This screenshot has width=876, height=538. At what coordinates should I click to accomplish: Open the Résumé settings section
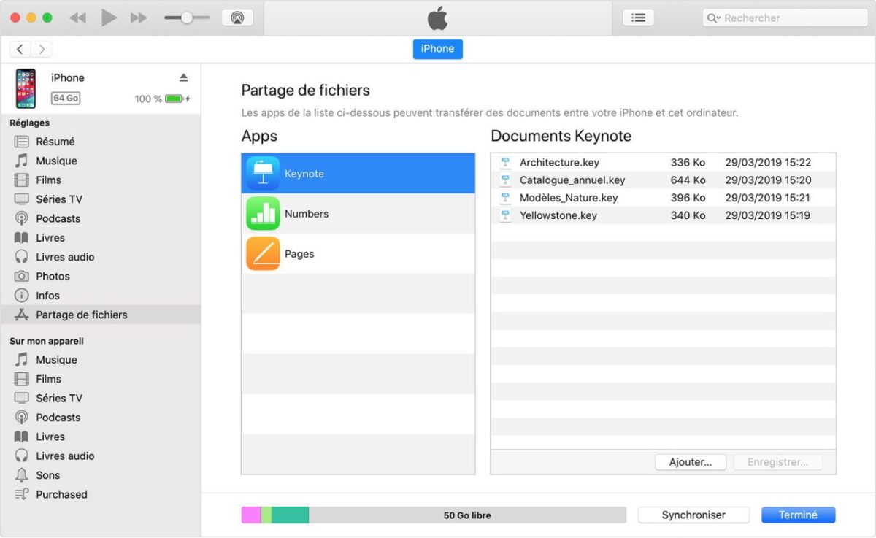[55, 142]
